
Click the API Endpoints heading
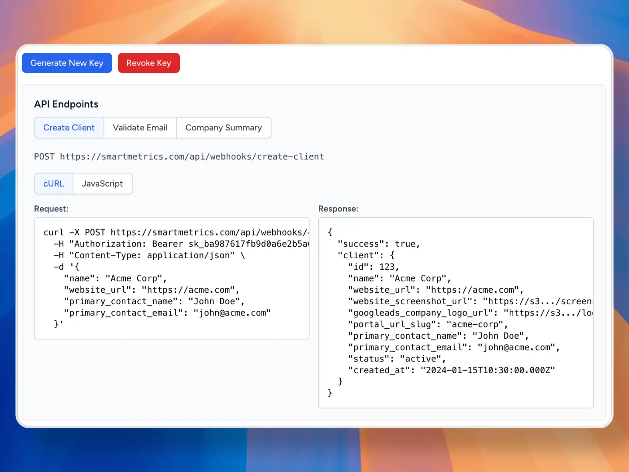66,104
